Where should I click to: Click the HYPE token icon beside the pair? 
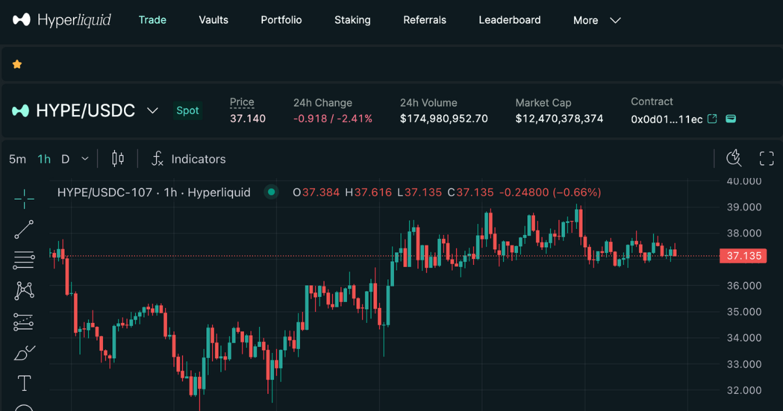pyautogui.click(x=21, y=110)
